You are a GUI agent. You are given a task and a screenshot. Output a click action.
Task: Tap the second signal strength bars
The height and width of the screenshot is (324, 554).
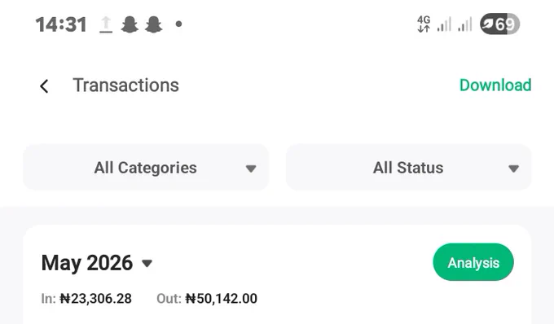[x=465, y=24]
